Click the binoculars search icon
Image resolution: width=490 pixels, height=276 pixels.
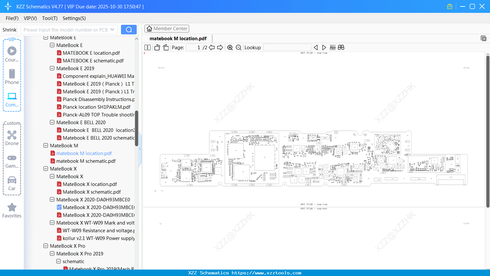pyautogui.click(x=341, y=48)
